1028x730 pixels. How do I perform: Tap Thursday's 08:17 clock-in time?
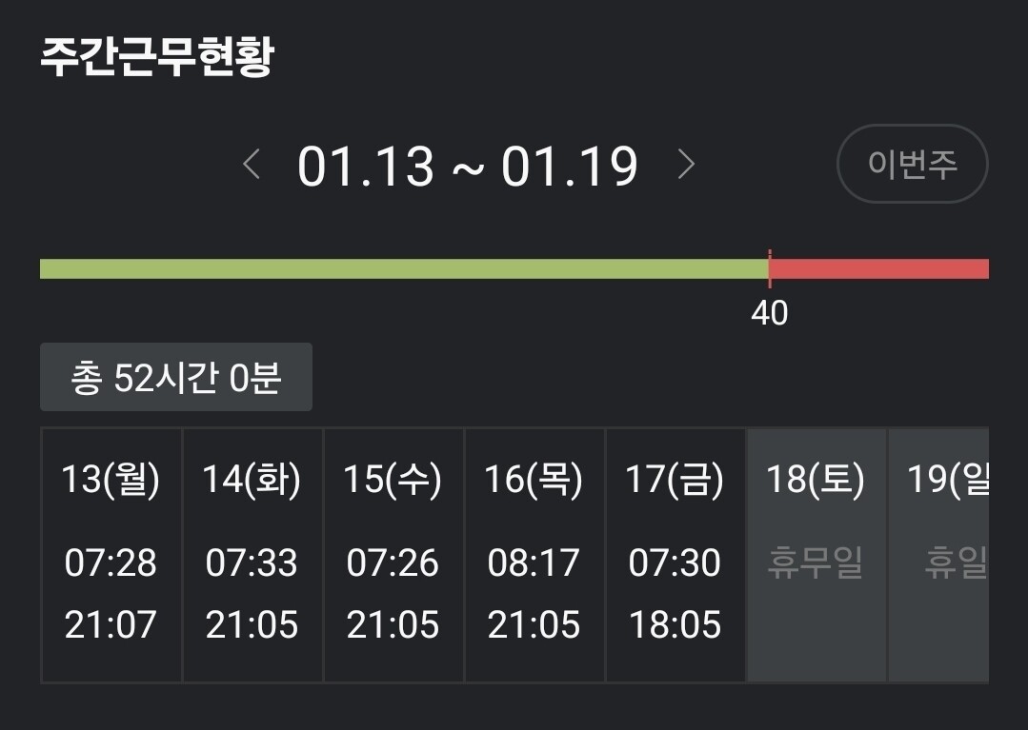coord(534,563)
